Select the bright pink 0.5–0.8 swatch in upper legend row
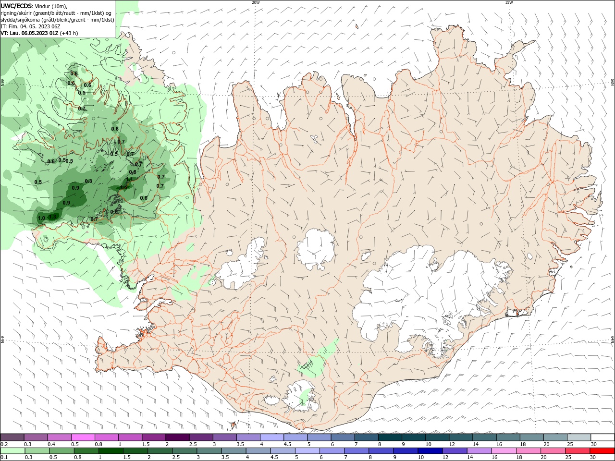Screen dimensions: 615x461 point(83,437)
